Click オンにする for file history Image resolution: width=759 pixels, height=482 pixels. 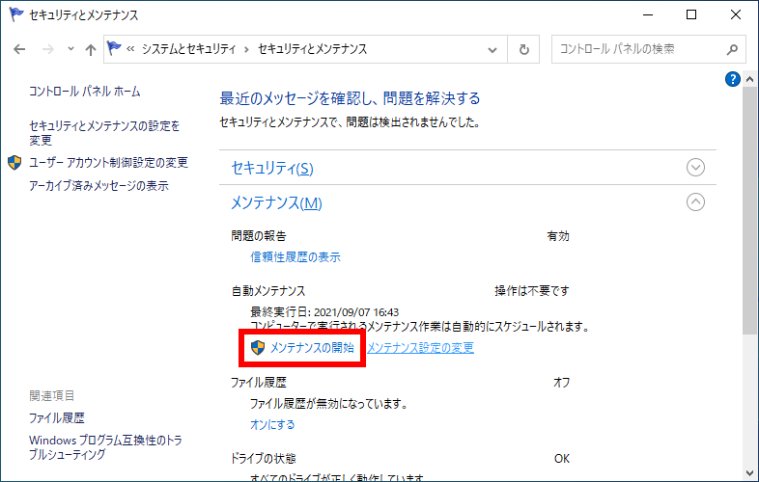pyautogui.click(x=272, y=424)
